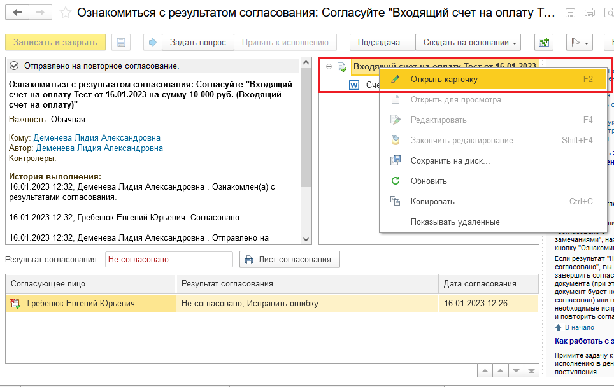Open 'Лист согласования' button
614x387 pixels.
click(x=290, y=260)
